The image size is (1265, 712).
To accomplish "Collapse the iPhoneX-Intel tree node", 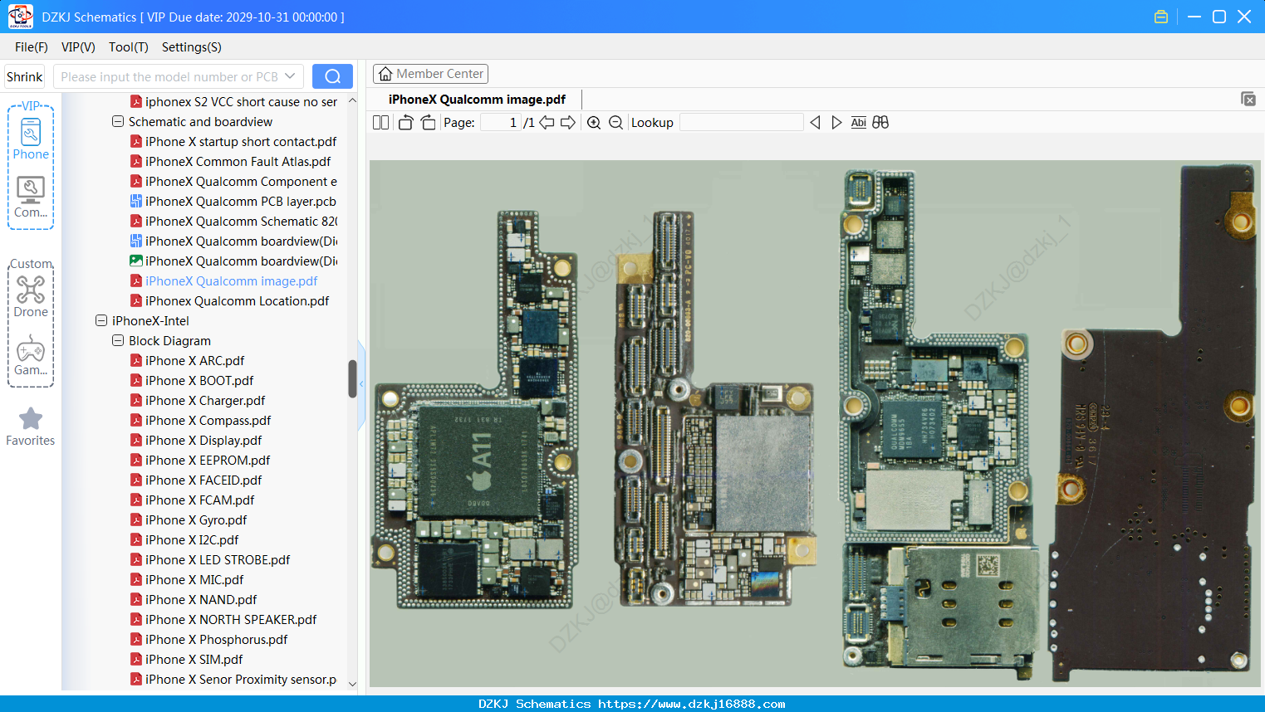I will click(101, 320).
